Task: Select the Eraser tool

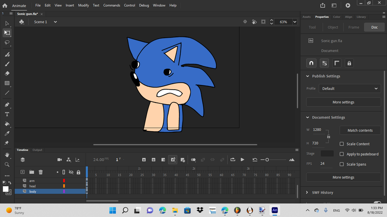Action: point(7,73)
